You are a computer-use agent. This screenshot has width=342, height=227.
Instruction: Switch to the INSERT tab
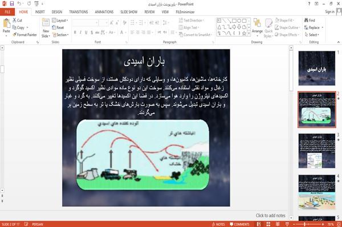pos(40,12)
